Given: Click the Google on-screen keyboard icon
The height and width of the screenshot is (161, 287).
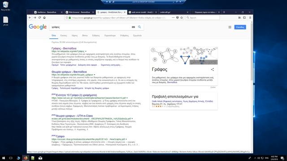Looking at the screenshot, I should click(133, 27).
